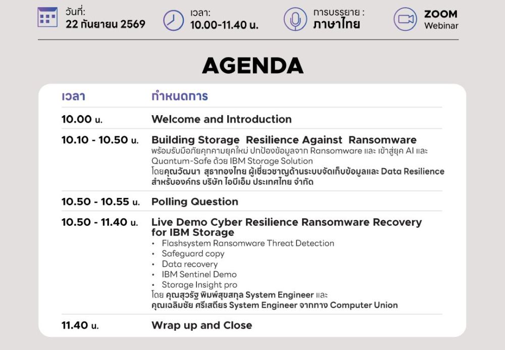Click the 'ภาษาไทย' language text
This screenshot has height=350, width=505.
tap(336, 24)
